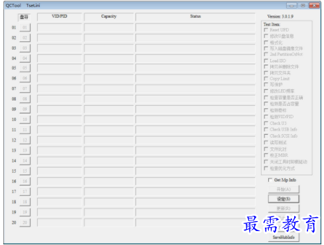Tick the Check SCSI Info checkbox
324x245 pixels.
266,135
